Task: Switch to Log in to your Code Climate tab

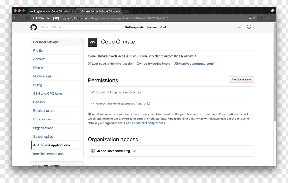Action: point(50,11)
